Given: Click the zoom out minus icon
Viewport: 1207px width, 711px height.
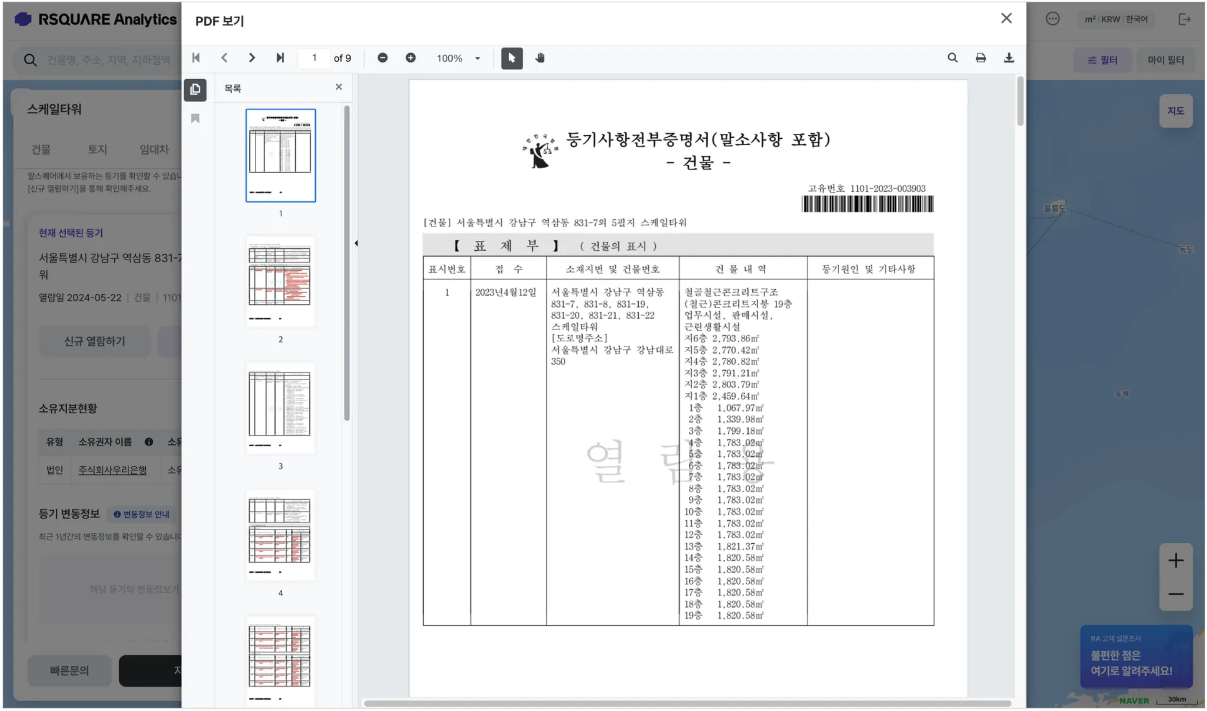Looking at the screenshot, I should 382,58.
